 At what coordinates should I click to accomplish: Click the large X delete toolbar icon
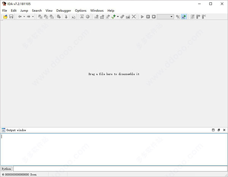134,17
